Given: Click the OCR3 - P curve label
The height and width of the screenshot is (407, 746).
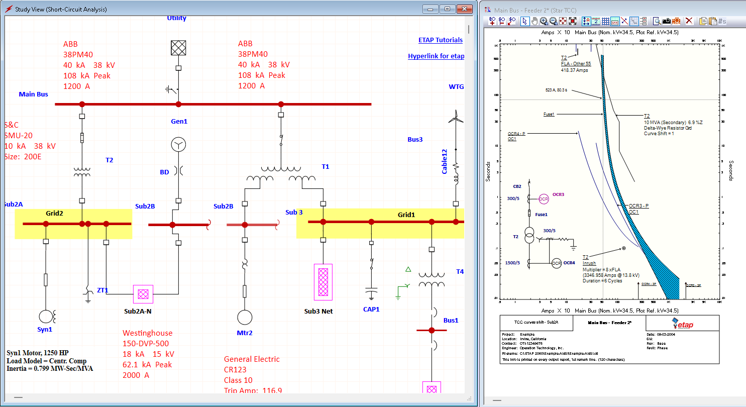Looking at the screenshot, I should click(x=639, y=206).
